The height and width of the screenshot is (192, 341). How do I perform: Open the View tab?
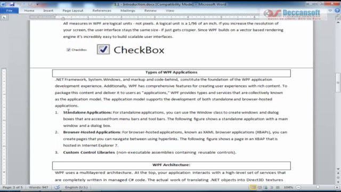coord(170,11)
